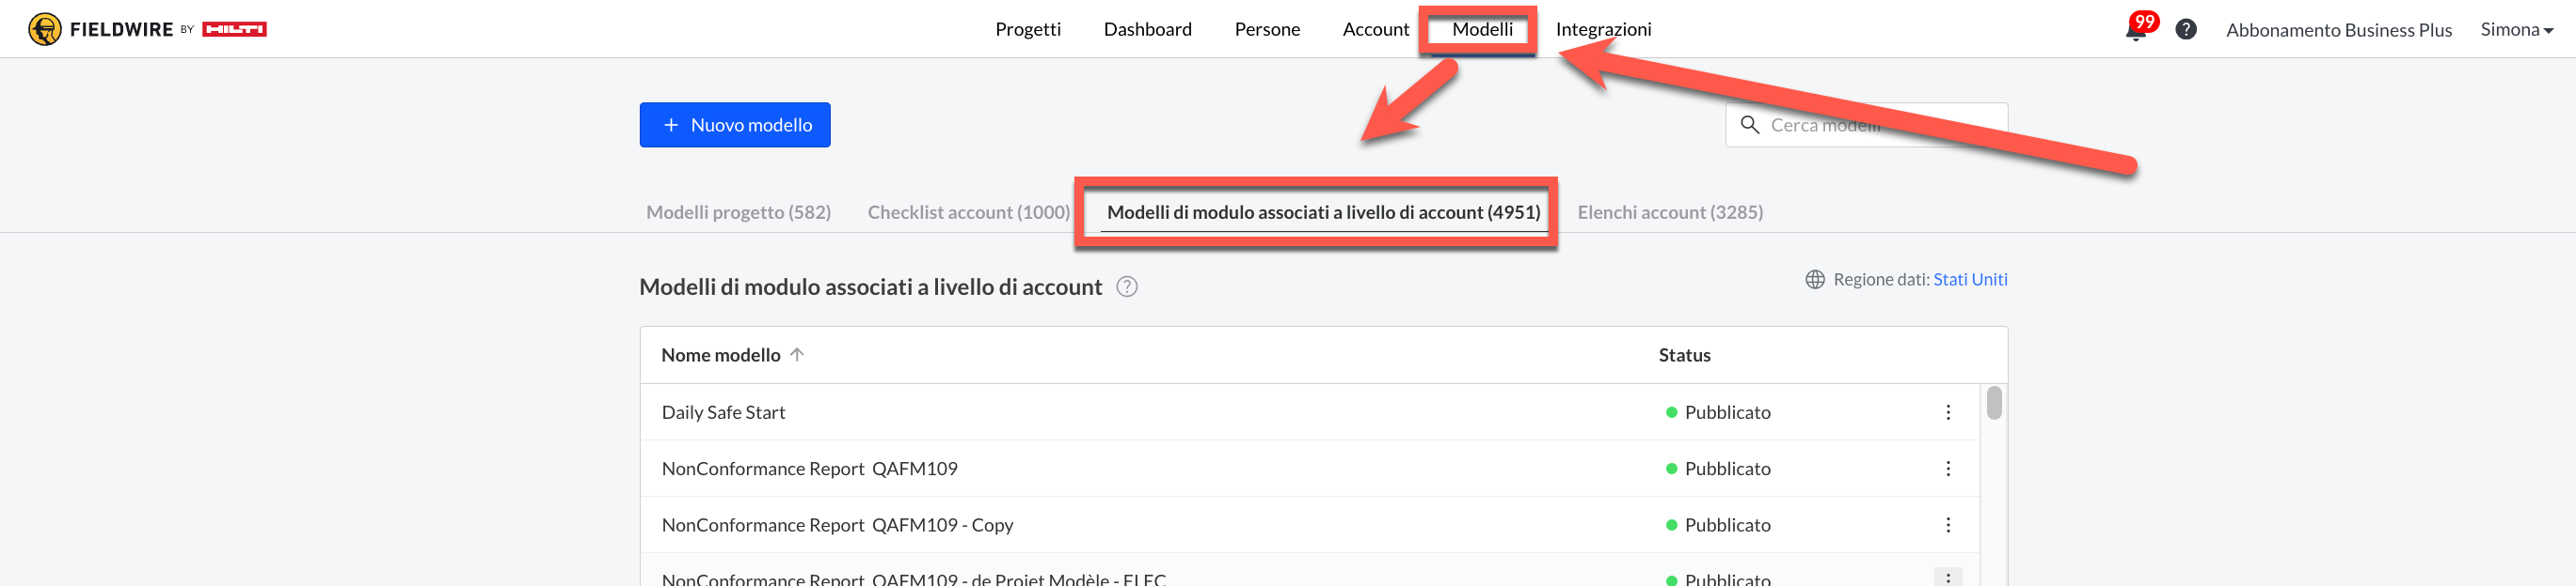Open the three-dot menu for Daily Safe Start
The height and width of the screenshot is (586, 2576).
[x=1947, y=412]
